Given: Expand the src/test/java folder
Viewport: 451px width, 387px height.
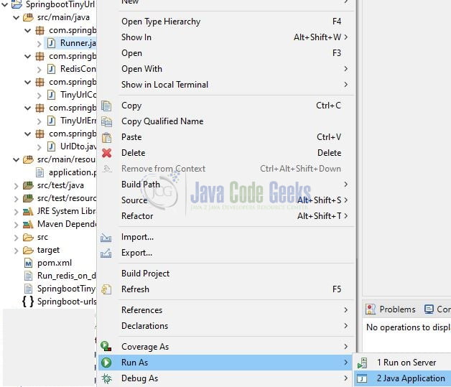Looking at the screenshot, I should (16, 186).
